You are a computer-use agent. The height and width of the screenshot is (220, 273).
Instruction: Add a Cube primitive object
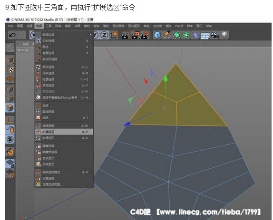click(x=157, y=35)
